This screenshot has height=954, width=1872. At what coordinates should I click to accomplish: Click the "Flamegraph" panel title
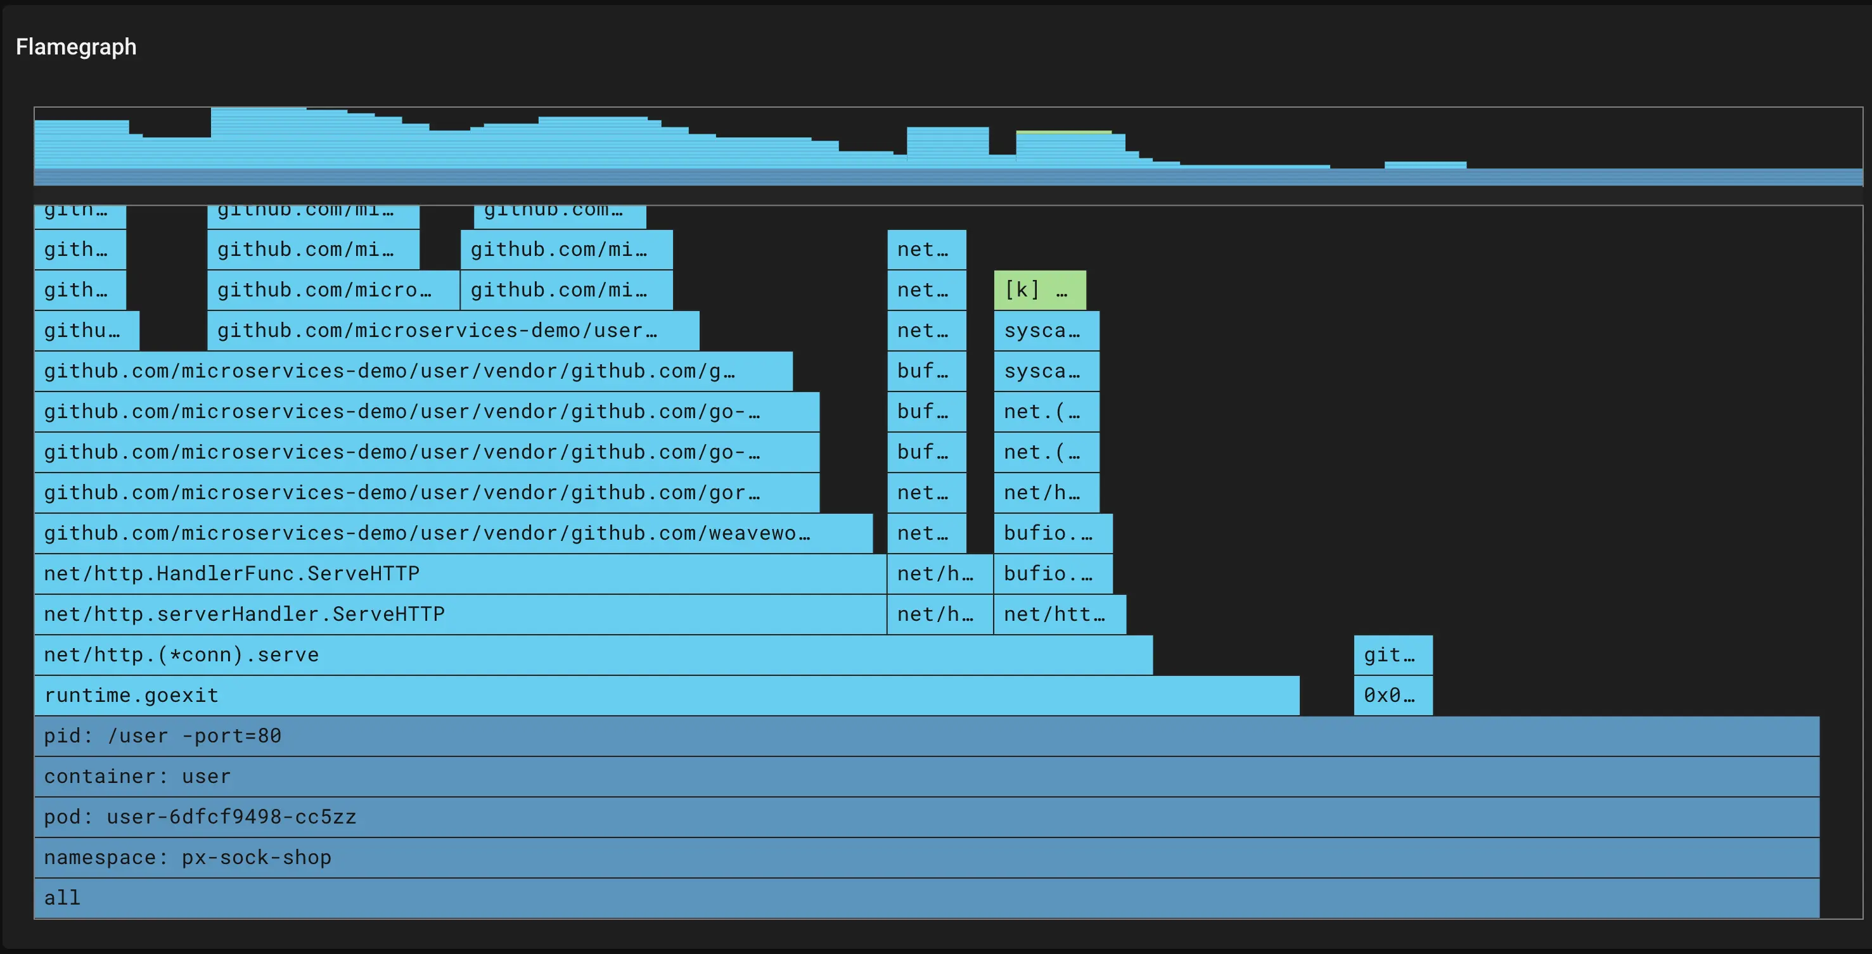[x=75, y=46]
